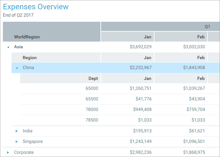Select the China region row
Image resolution: width=220 pixels, height=157 pixels.
(x=28, y=68)
